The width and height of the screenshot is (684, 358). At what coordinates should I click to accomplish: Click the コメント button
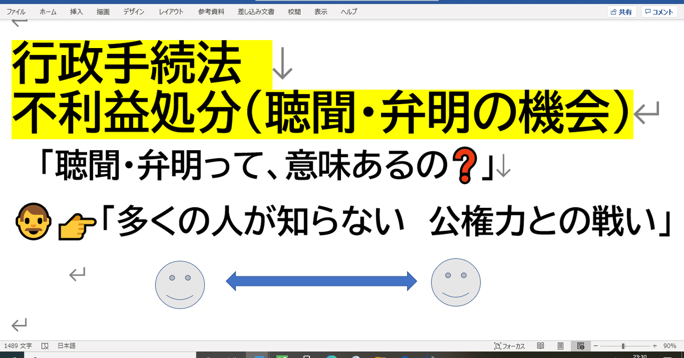(660, 11)
